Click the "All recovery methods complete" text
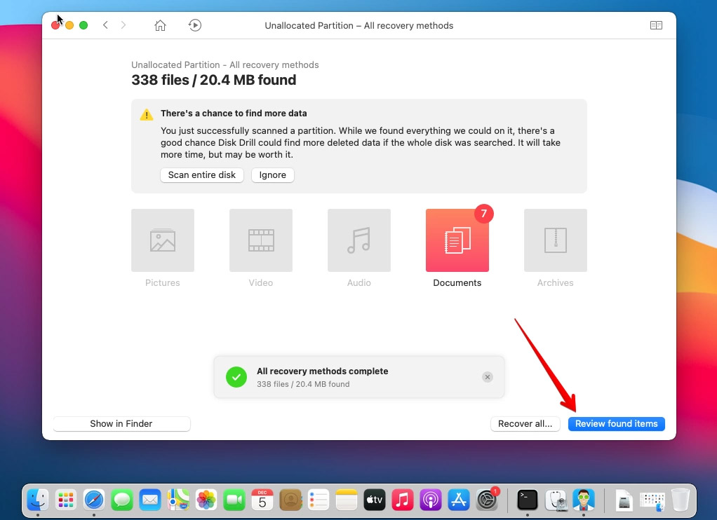 (x=323, y=371)
